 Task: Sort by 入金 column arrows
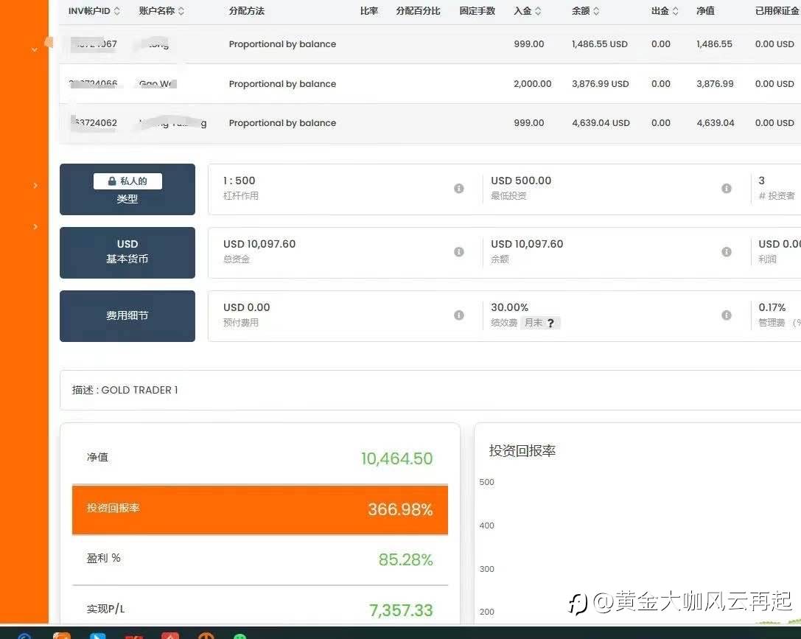[x=538, y=11]
